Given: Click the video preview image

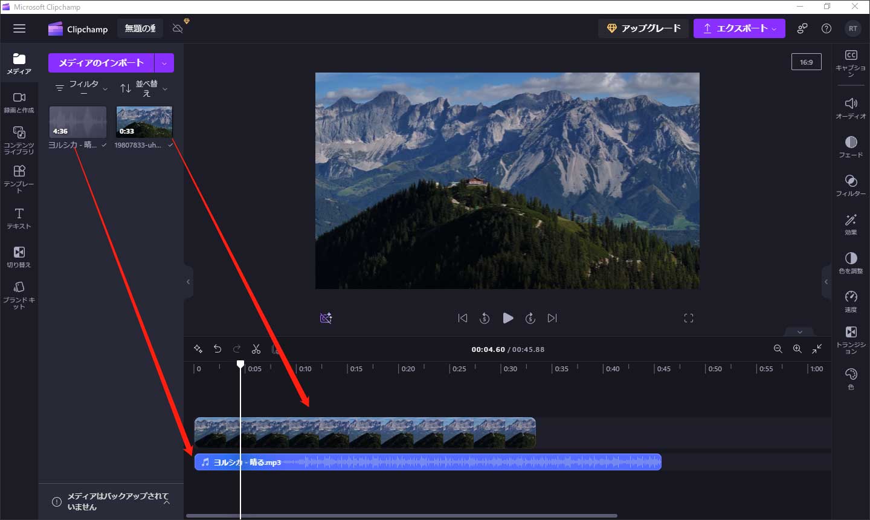Looking at the screenshot, I should pos(507,181).
